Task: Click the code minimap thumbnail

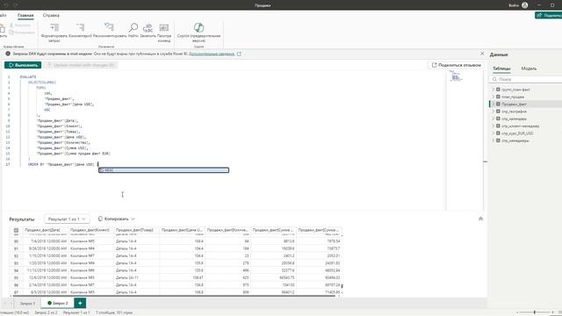Action: pyautogui.click(x=456, y=76)
